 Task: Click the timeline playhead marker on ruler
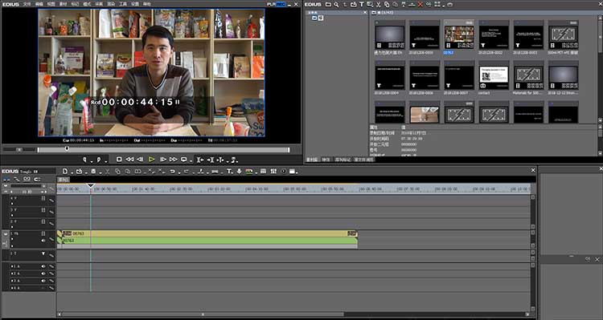[x=90, y=186]
